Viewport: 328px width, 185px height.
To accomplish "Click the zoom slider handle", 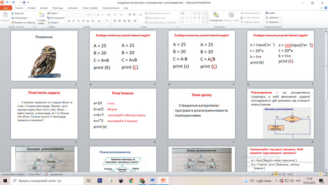I will pyautogui.click(x=311, y=174).
